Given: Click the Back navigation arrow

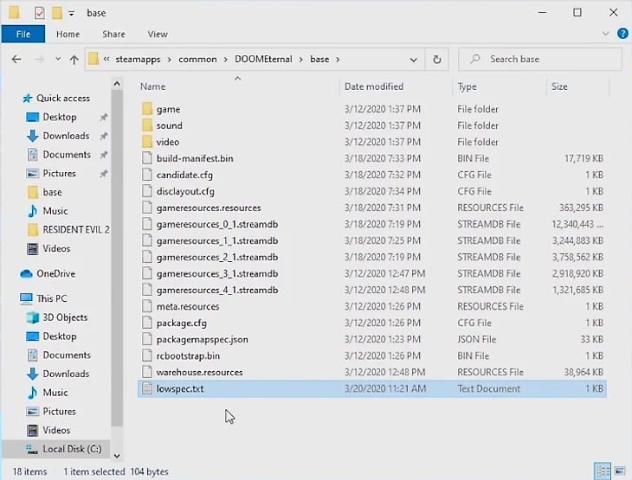Looking at the screenshot, I should point(16,60).
